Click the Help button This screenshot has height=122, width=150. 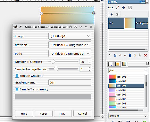[x=24, y=114]
